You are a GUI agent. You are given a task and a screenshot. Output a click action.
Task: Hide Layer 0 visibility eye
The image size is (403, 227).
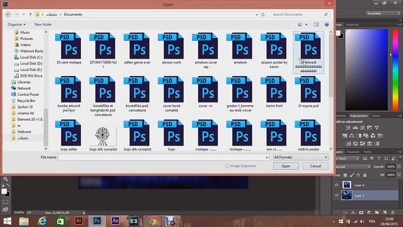click(337, 185)
